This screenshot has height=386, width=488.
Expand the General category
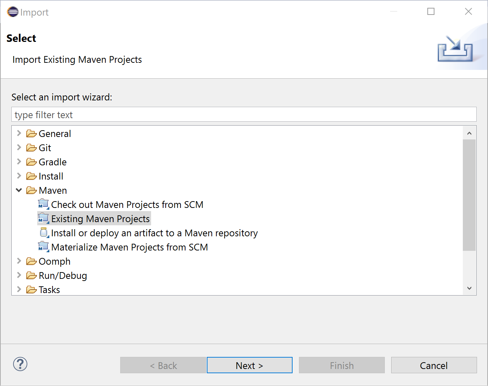(x=19, y=133)
